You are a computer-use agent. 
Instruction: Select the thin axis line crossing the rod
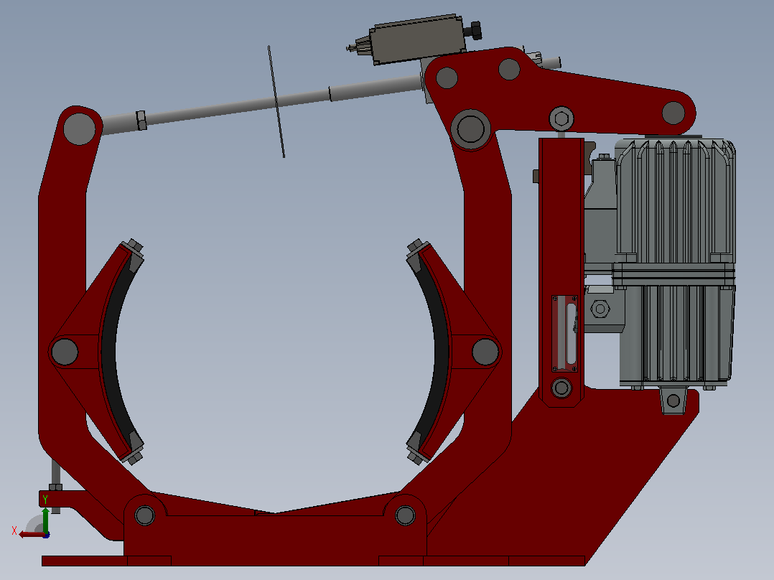276,102
